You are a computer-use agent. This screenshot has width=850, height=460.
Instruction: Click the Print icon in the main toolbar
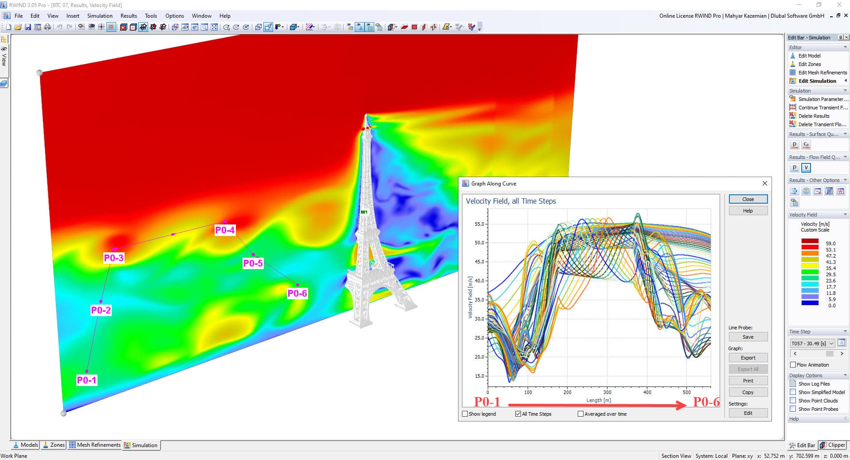pos(47,27)
